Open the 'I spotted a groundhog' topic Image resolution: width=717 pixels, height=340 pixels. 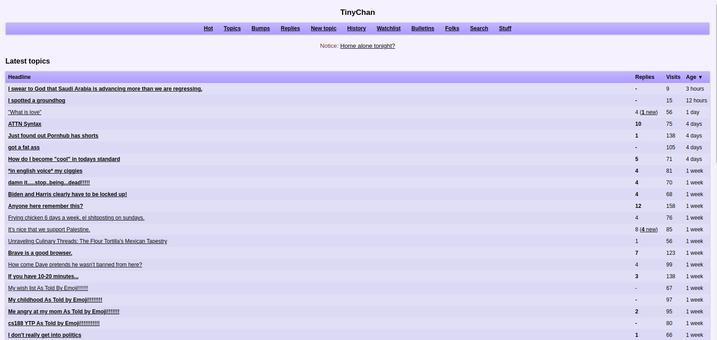pyautogui.click(x=37, y=101)
